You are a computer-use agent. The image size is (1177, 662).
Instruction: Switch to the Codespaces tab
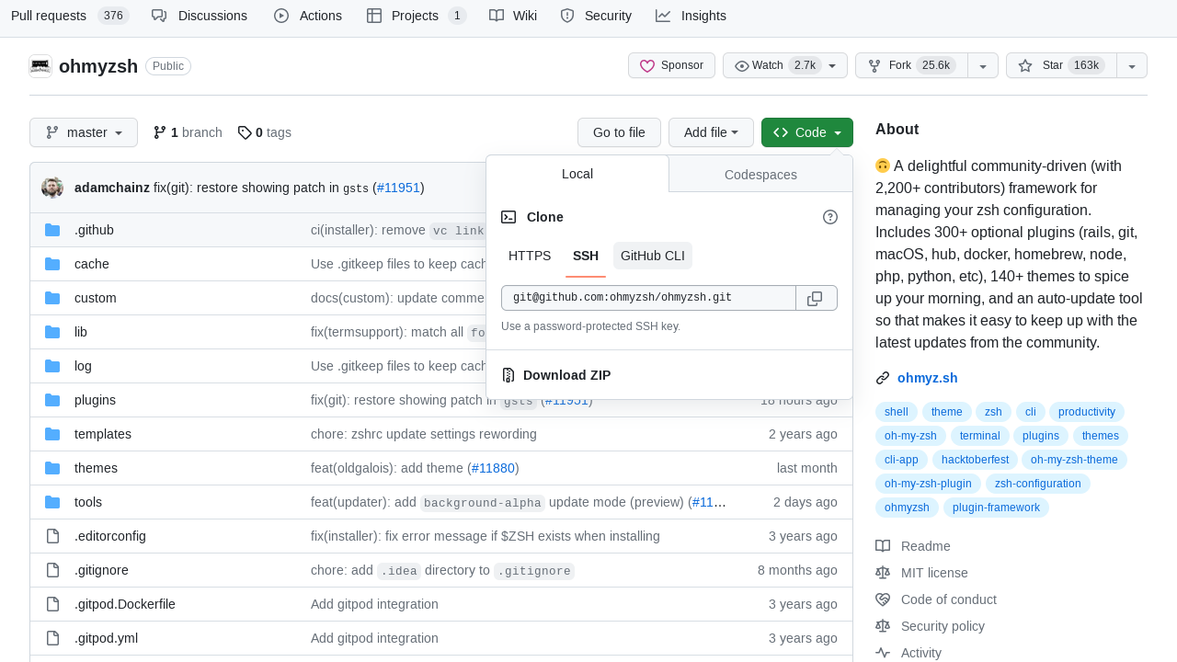click(x=760, y=175)
